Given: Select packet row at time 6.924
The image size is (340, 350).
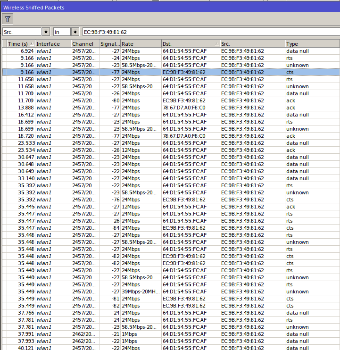Looking at the screenshot, I should pos(171,51).
